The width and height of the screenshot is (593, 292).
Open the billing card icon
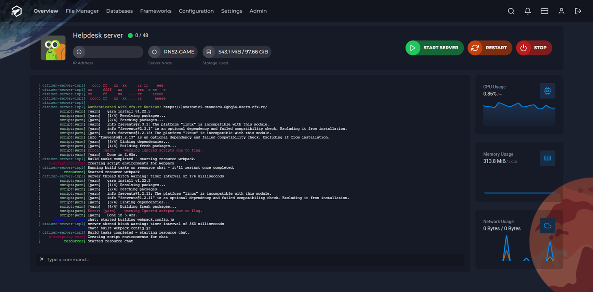pos(545,11)
